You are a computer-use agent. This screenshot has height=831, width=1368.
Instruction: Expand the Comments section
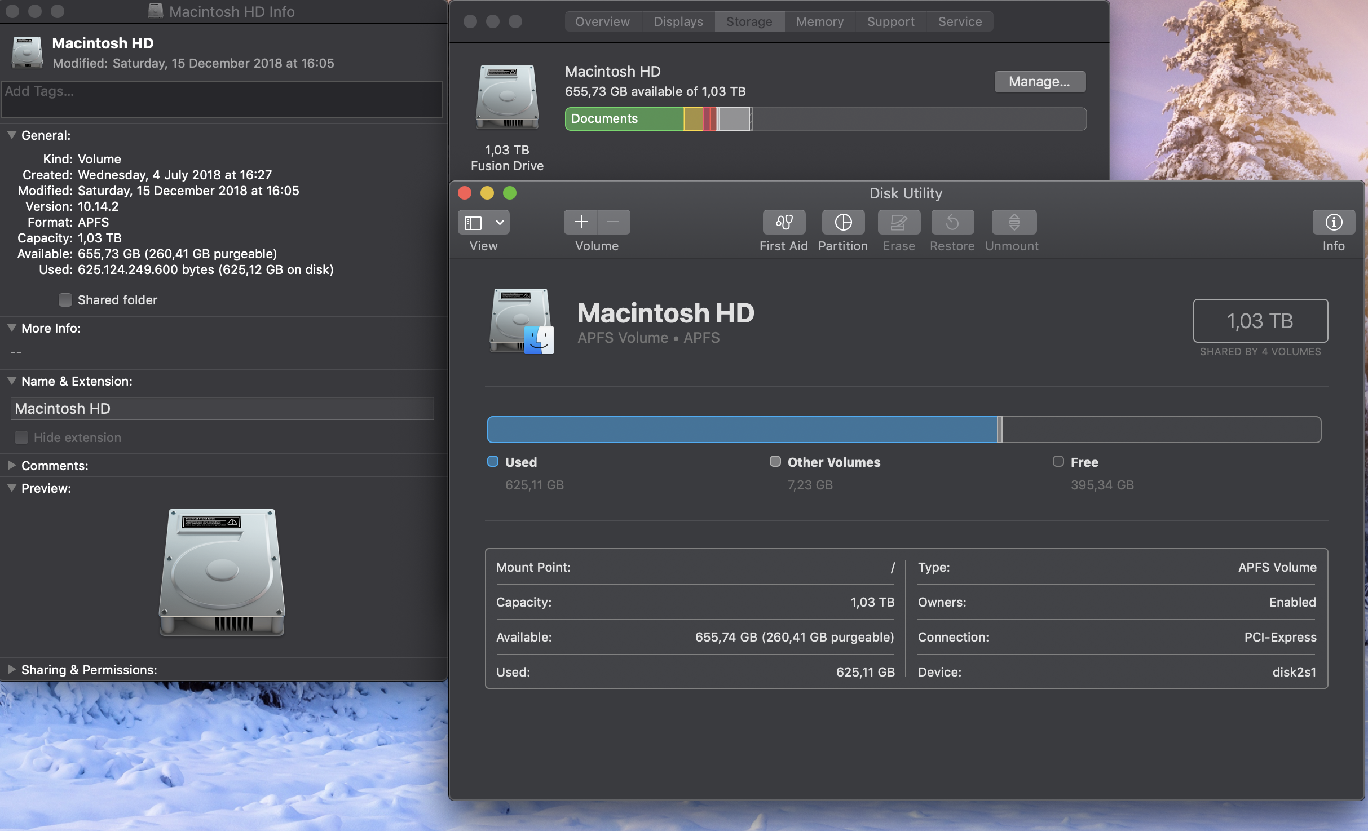tap(11, 465)
